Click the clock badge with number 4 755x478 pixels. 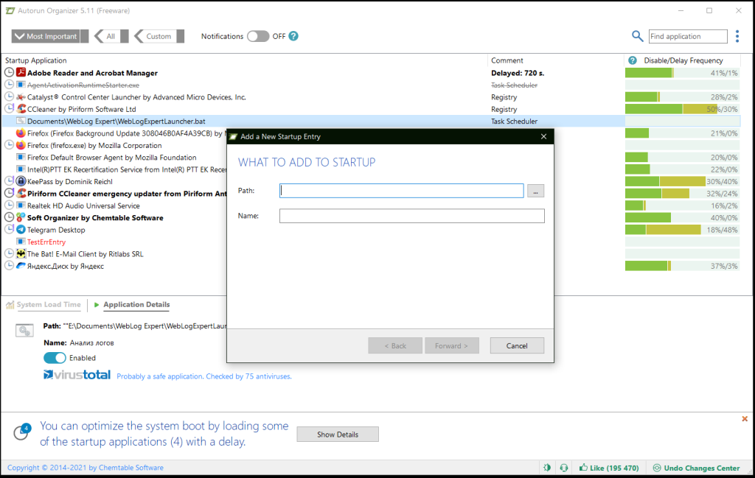coord(21,432)
